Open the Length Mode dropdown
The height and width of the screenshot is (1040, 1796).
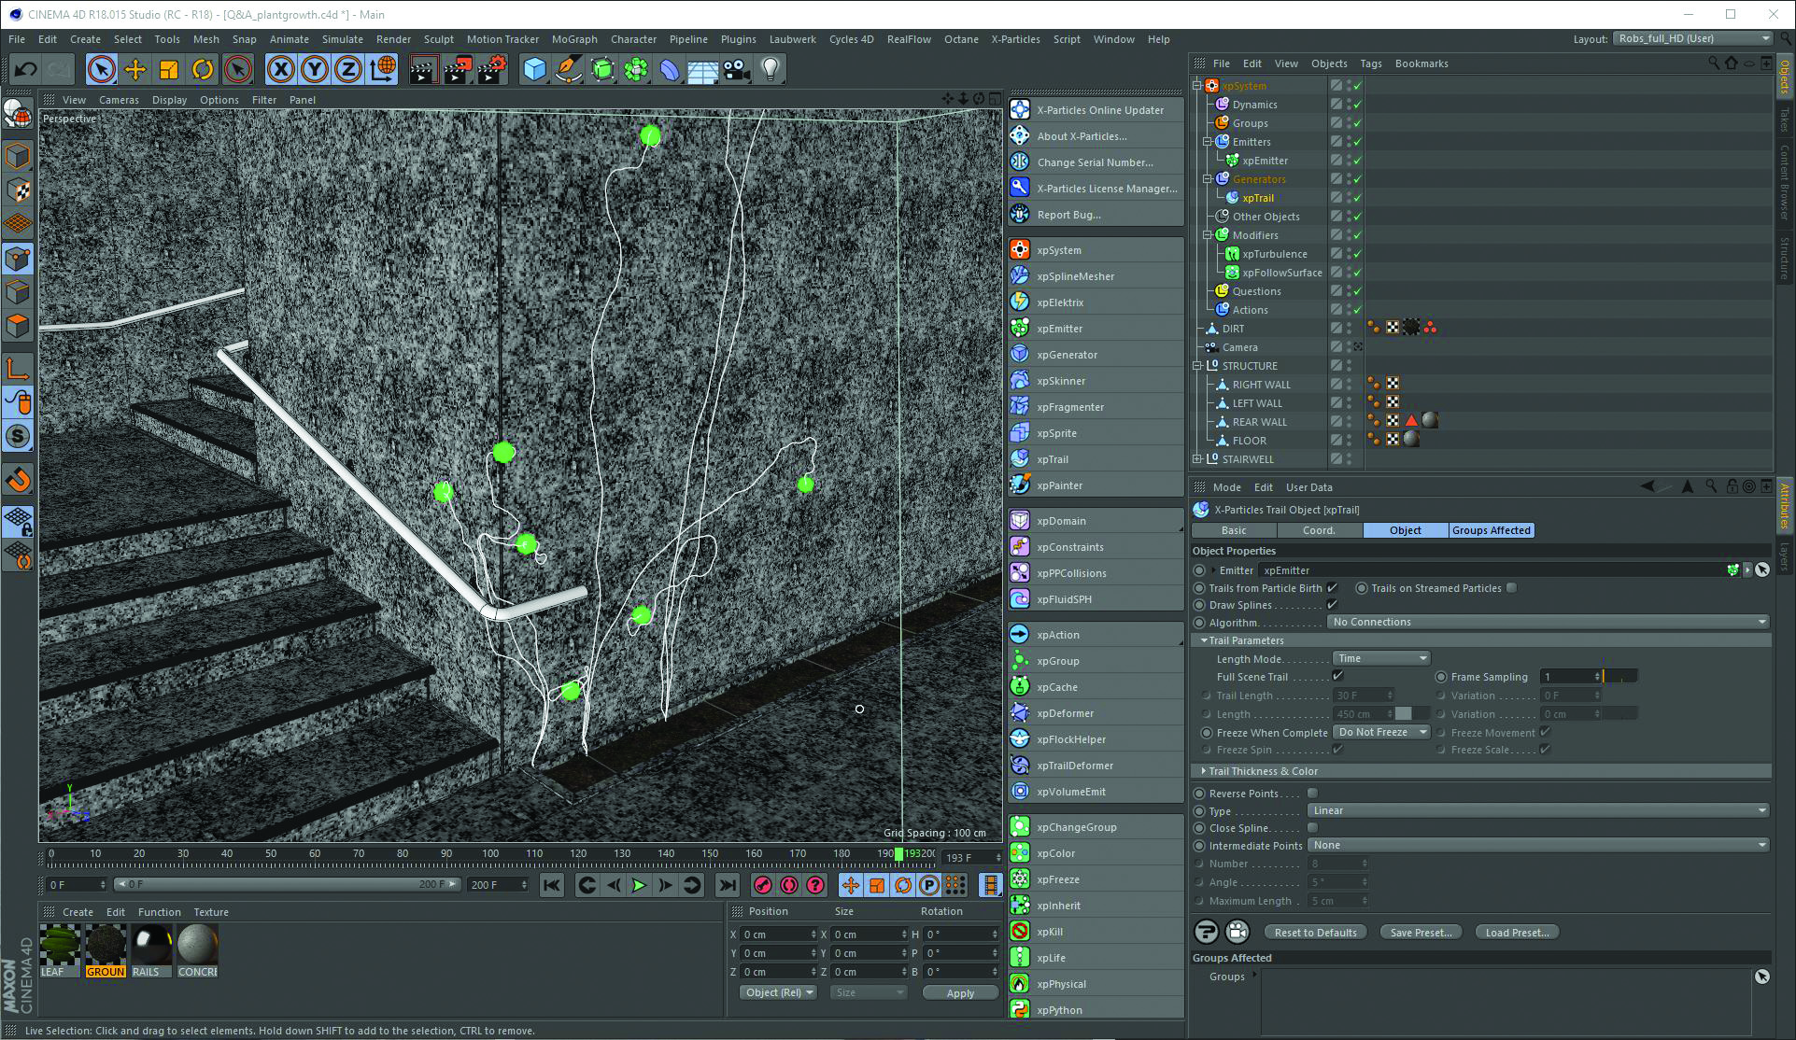coord(1378,657)
